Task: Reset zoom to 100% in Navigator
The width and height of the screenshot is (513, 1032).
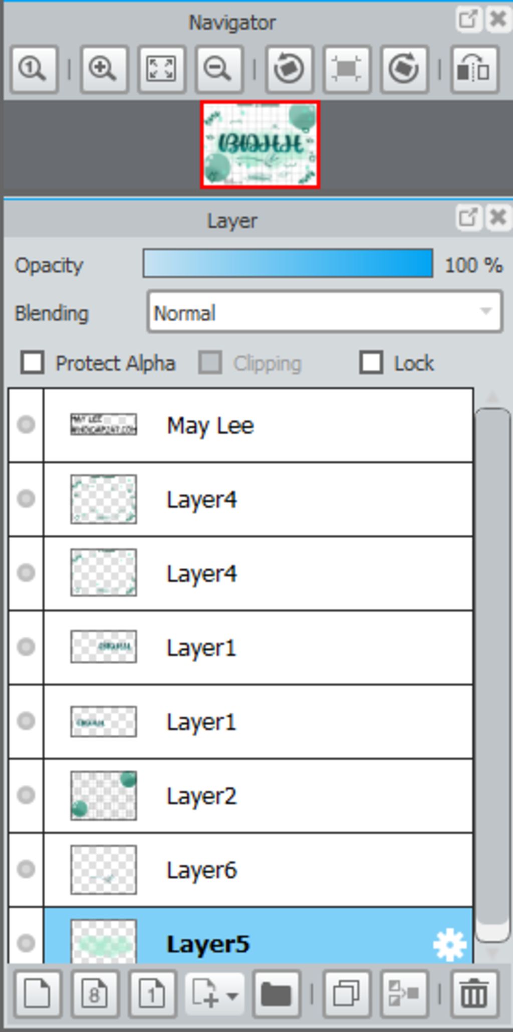Action: click(x=34, y=69)
